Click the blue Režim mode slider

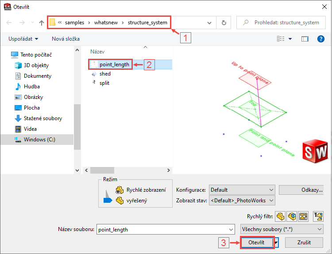pos(108,200)
